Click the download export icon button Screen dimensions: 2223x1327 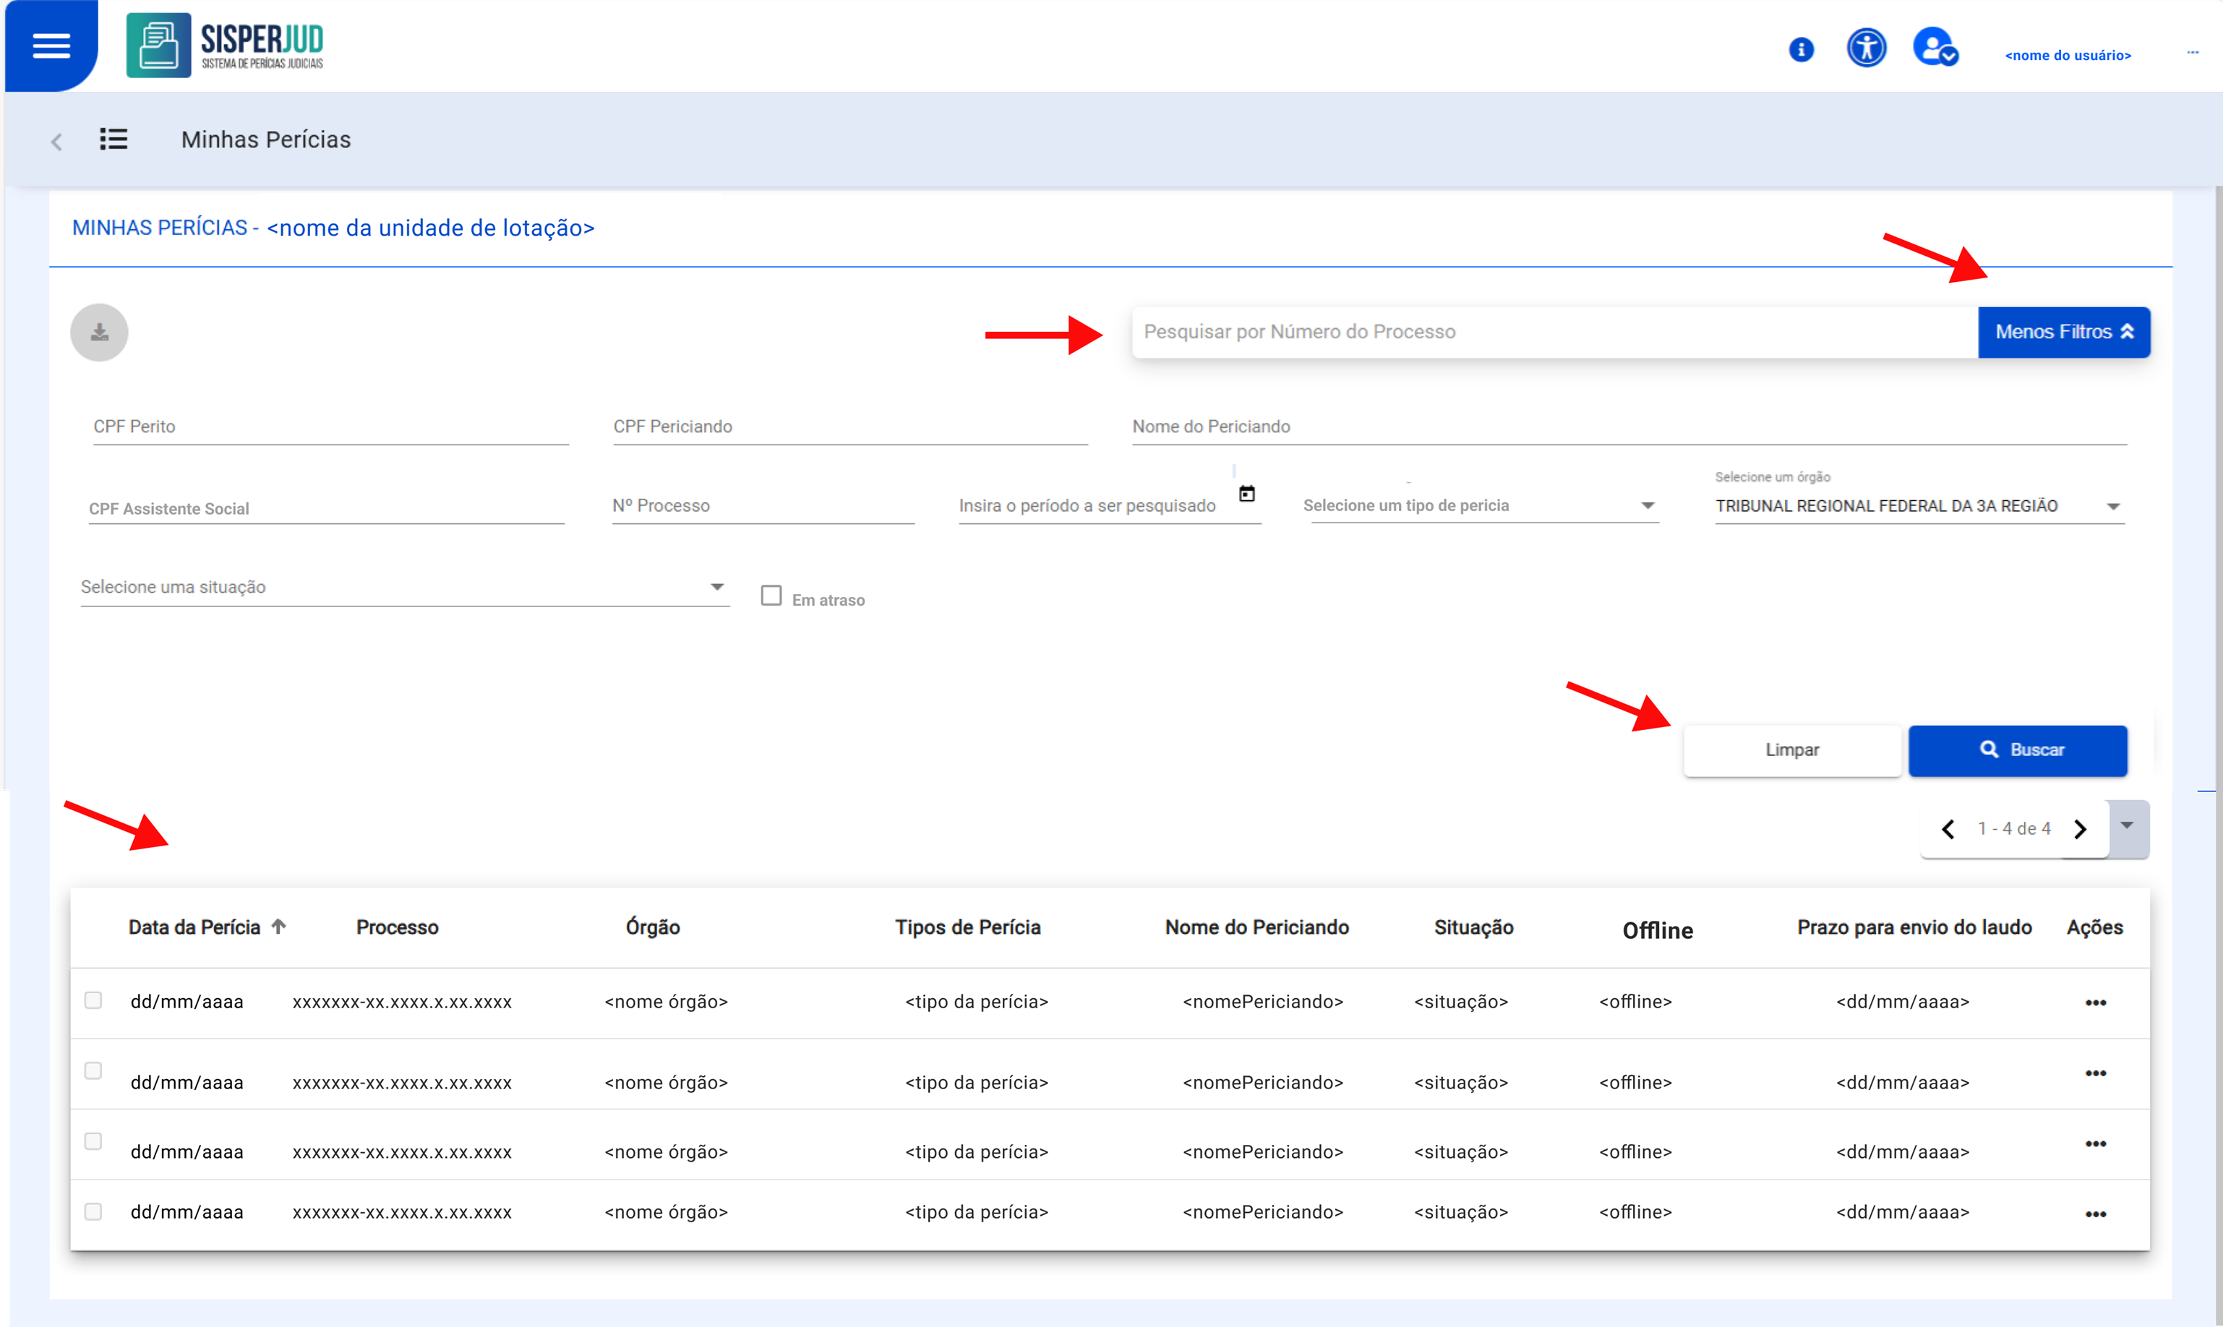(99, 332)
